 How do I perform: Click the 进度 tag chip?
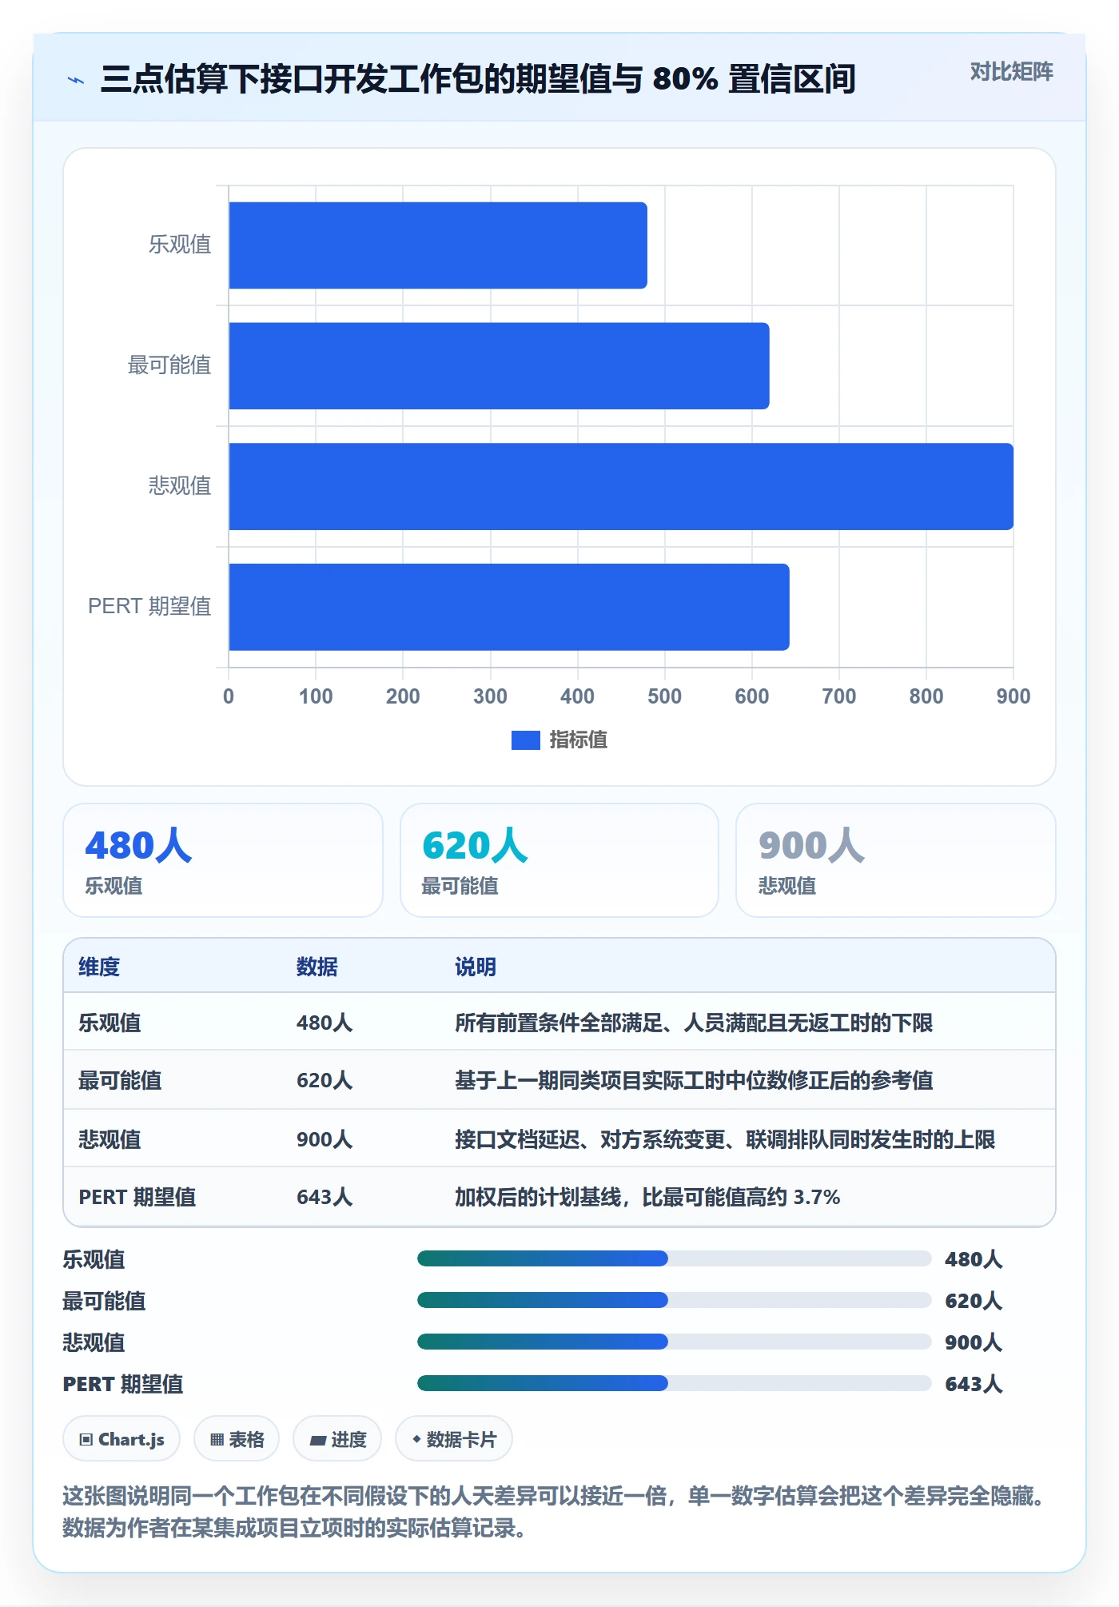point(337,1439)
